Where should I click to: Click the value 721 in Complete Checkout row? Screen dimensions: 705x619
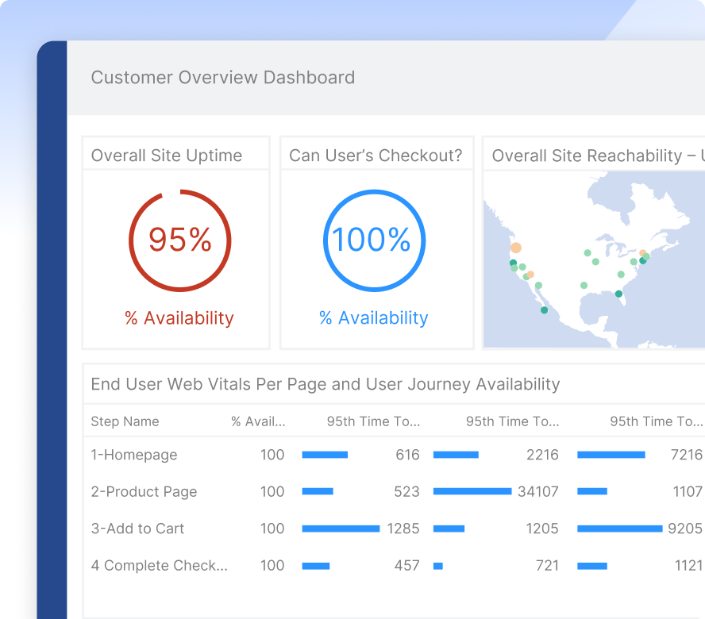547,566
